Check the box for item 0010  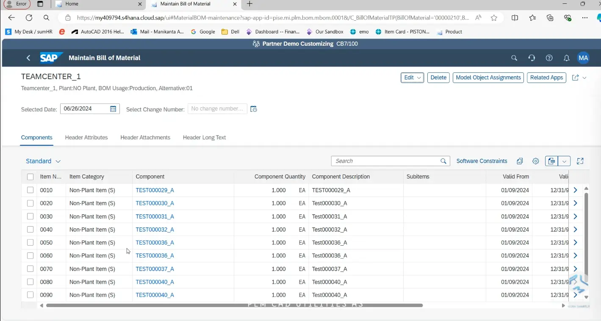[x=30, y=190]
